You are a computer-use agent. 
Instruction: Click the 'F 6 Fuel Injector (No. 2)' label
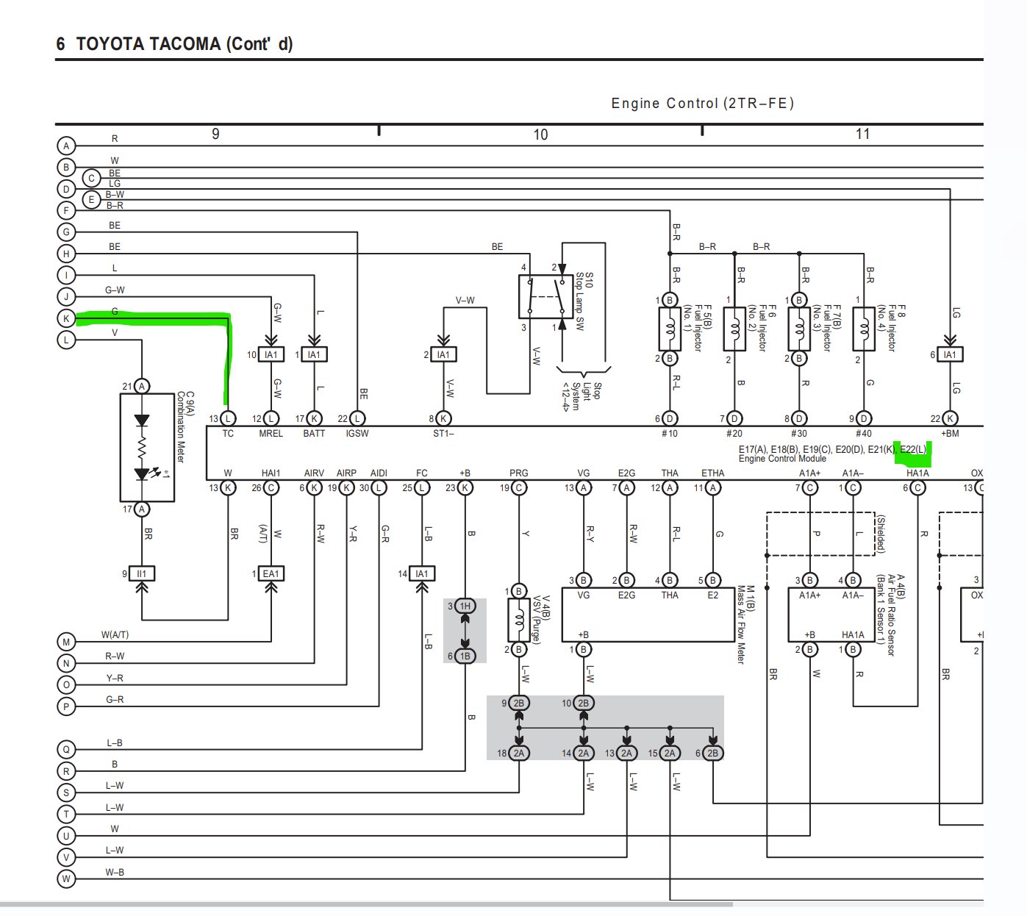[762, 329]
